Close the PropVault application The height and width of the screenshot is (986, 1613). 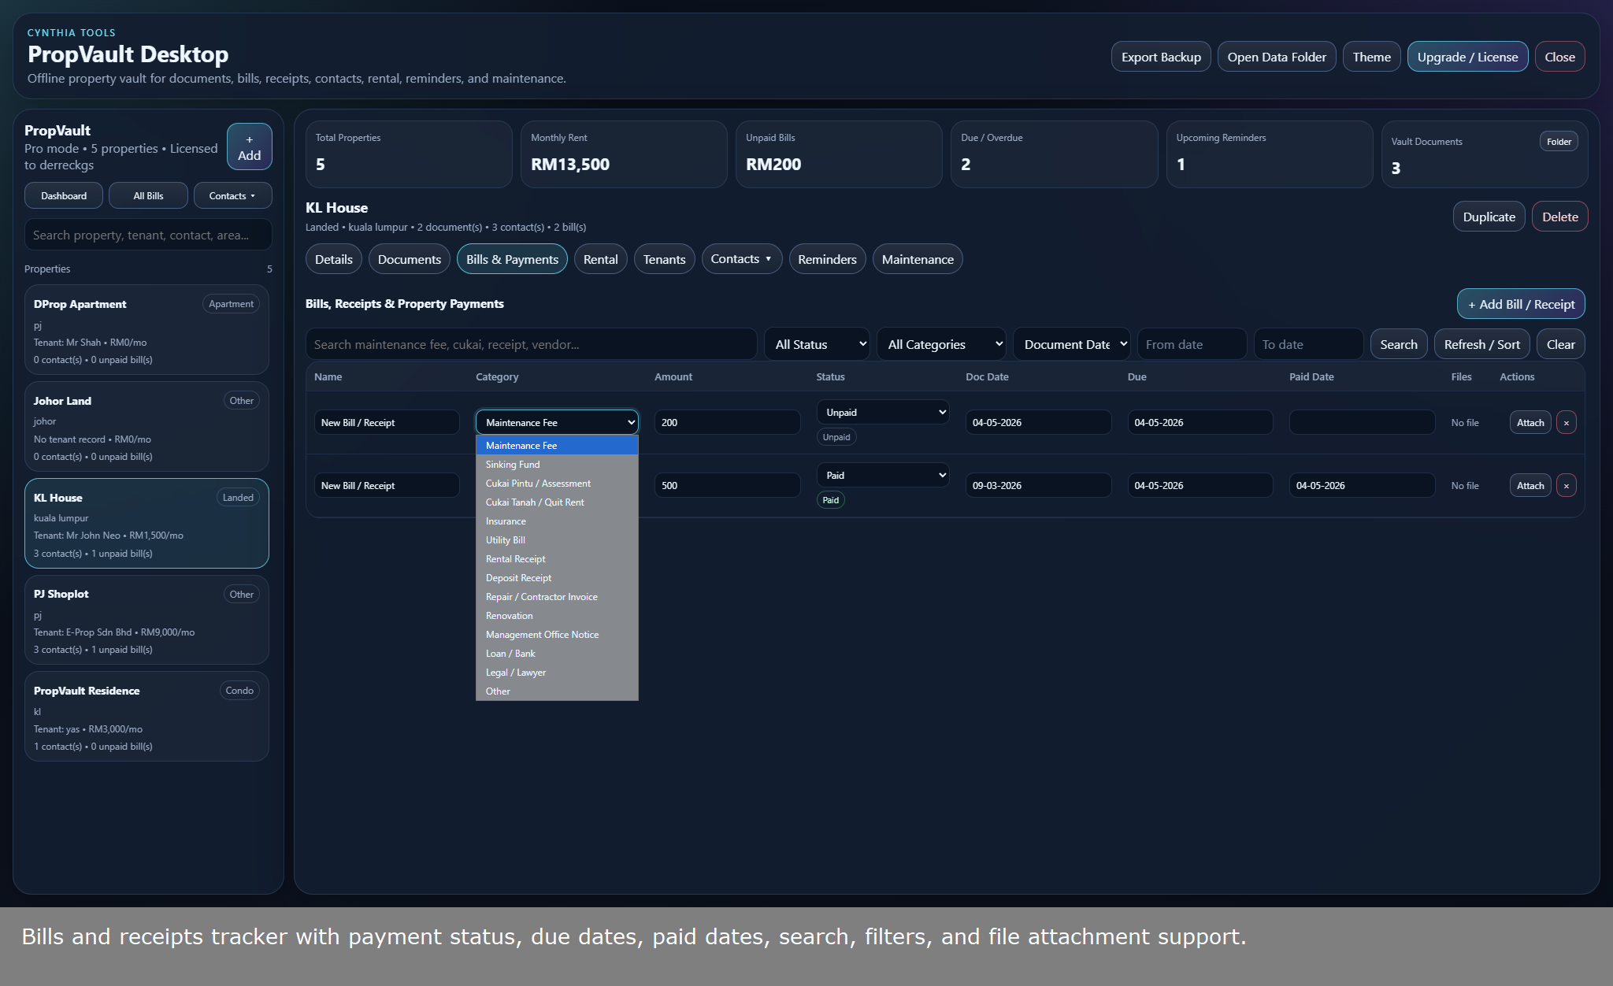[1559, 57]
